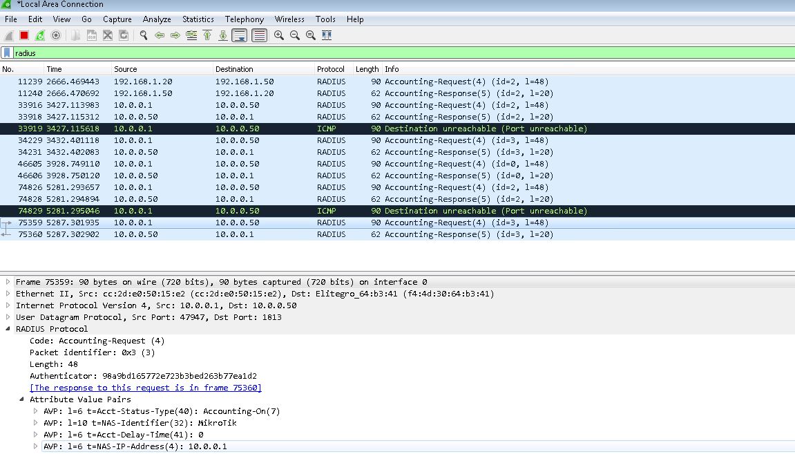Select packet 74829 ICMP unreachable row
Screen dimensions: 795x472
[x=398, y=211]
